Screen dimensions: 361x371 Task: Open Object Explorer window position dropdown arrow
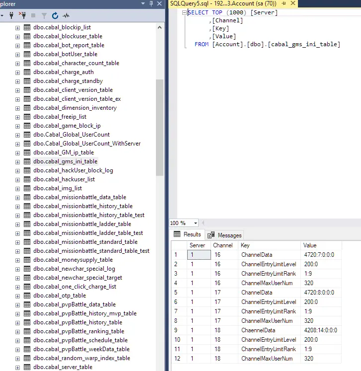[143, 3]
